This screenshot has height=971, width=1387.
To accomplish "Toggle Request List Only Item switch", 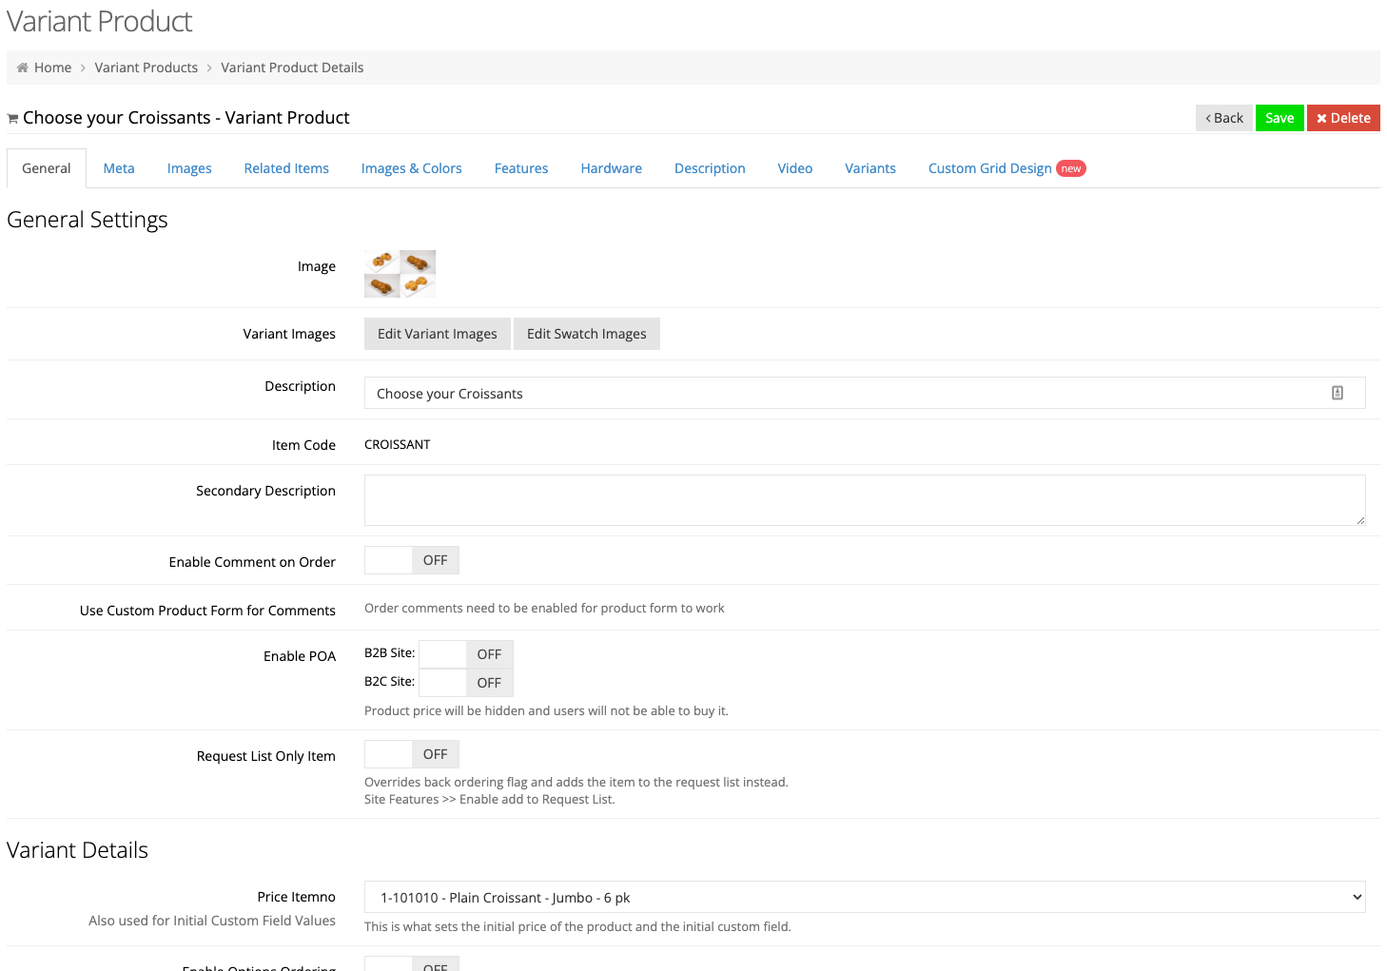I will pos(411,754).
